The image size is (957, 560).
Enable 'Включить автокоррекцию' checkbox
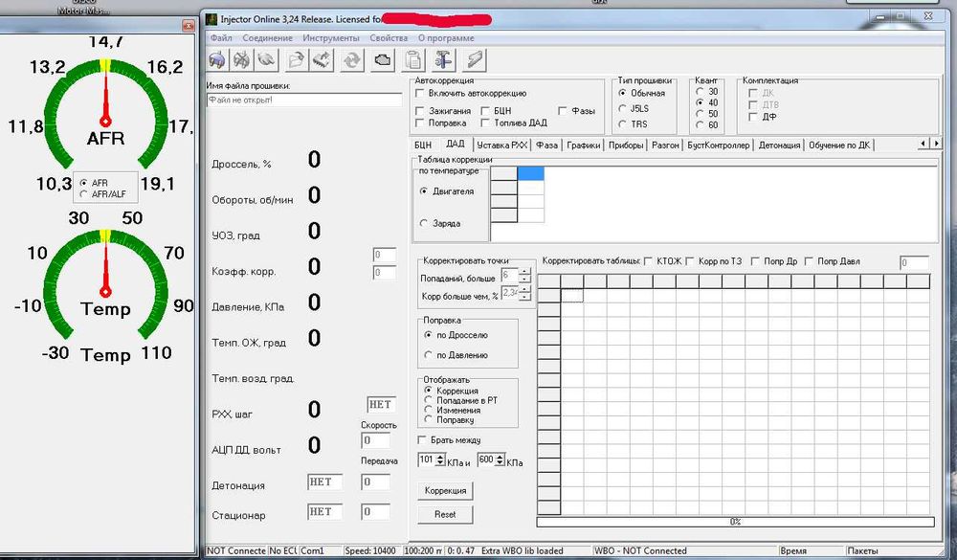[x=419, y=94]
